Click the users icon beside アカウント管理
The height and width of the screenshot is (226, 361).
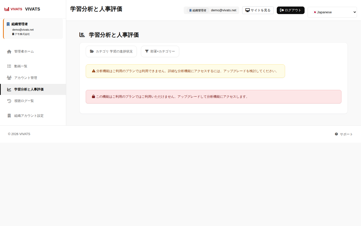point(9,78)
